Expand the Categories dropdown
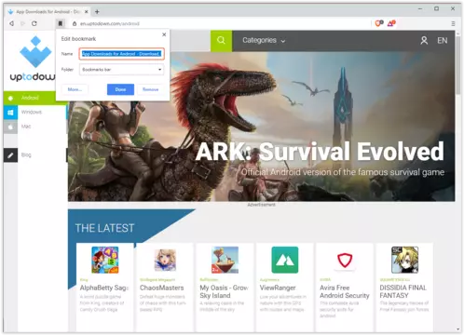Screen dimensions: 464x335 click(x=264, y=40)
